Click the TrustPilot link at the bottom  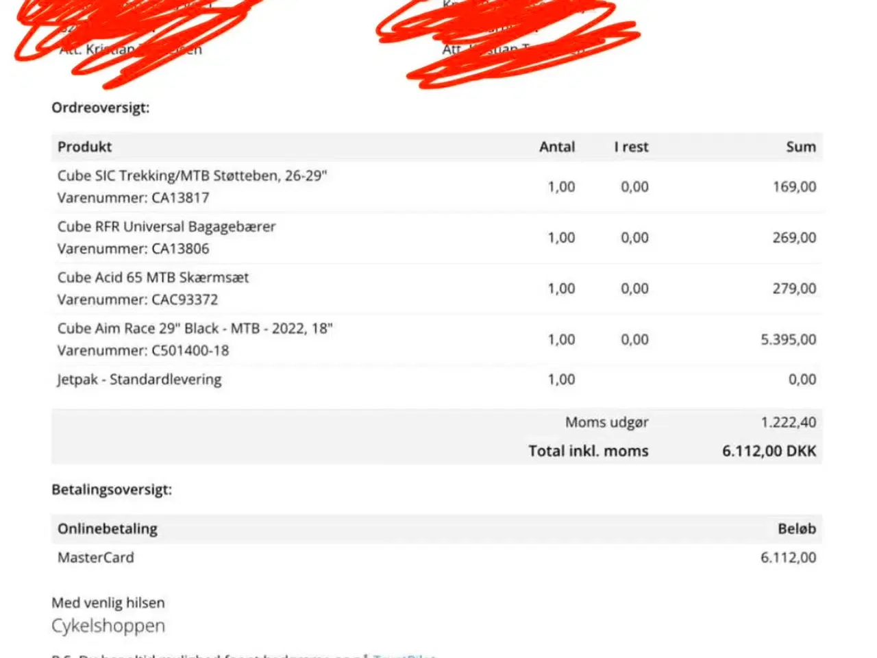(404, 655)
